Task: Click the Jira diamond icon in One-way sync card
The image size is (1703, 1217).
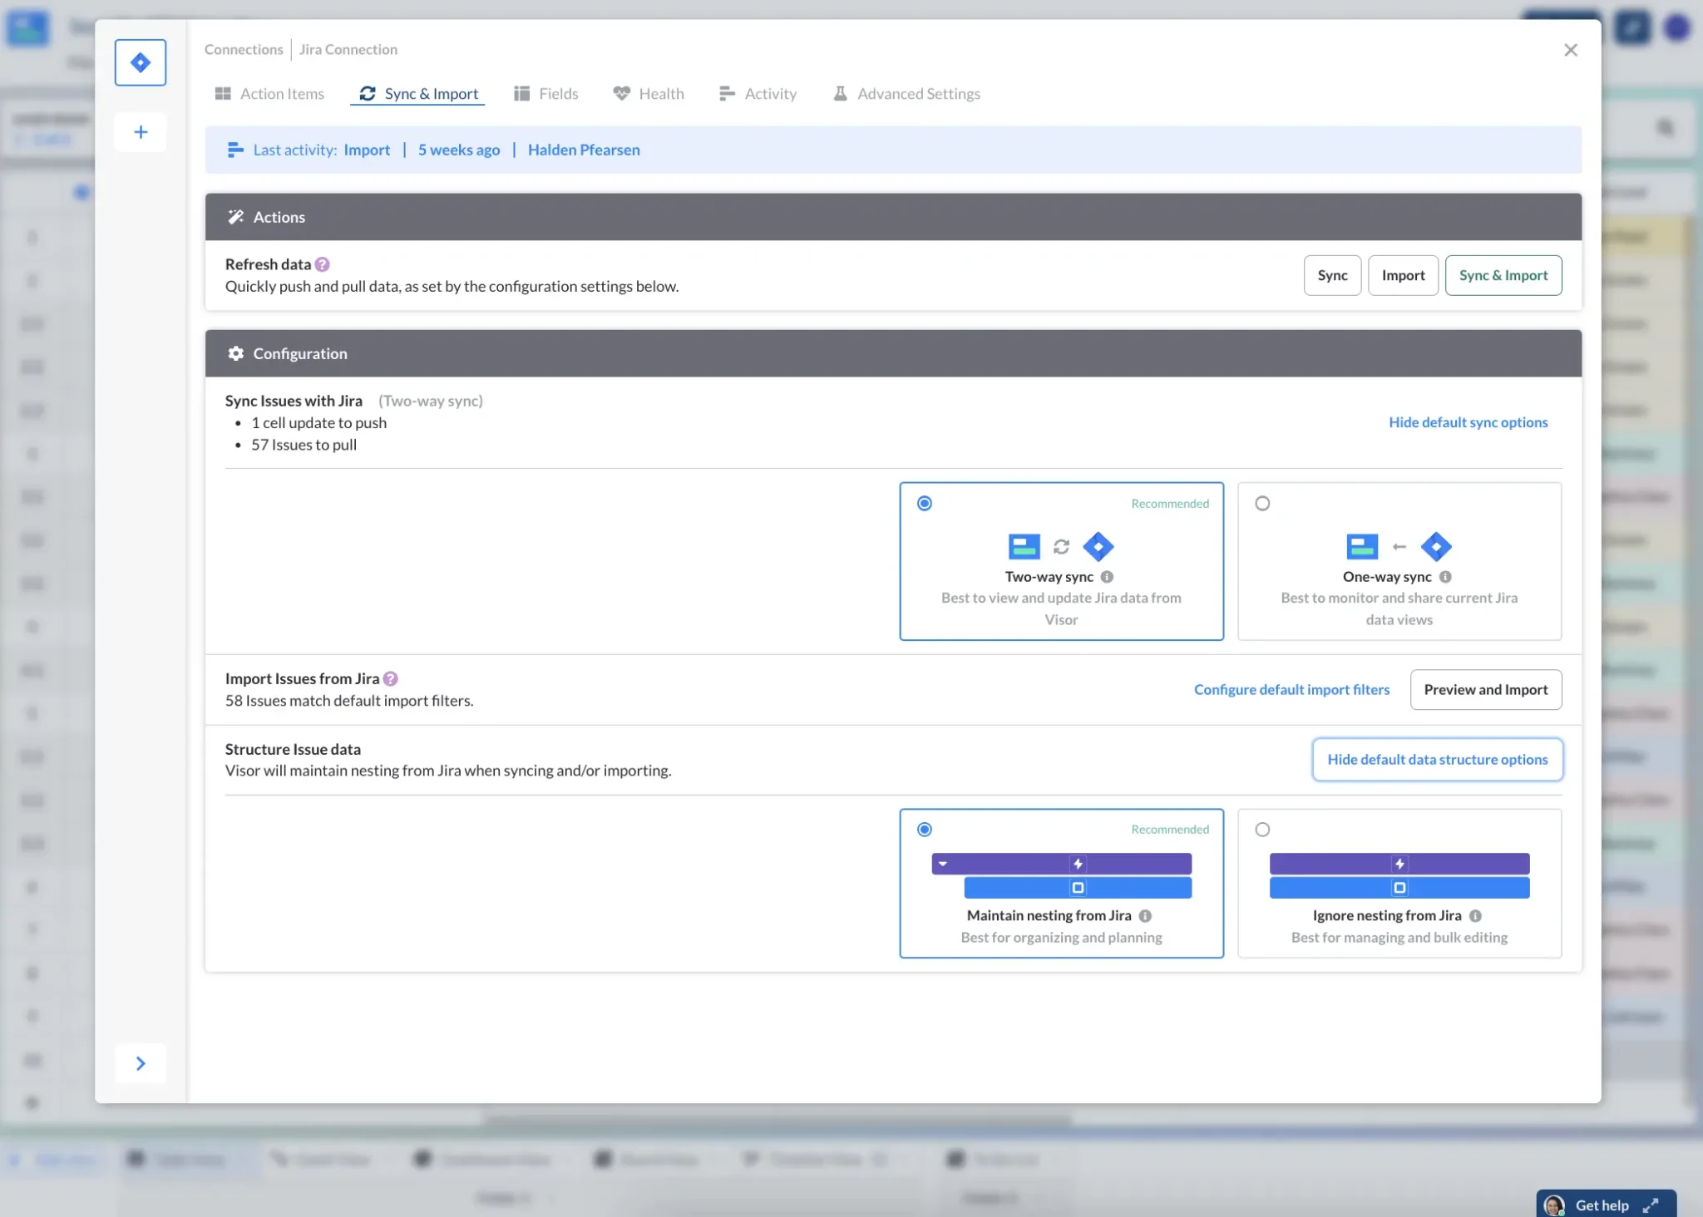Action: (1436, 547)
